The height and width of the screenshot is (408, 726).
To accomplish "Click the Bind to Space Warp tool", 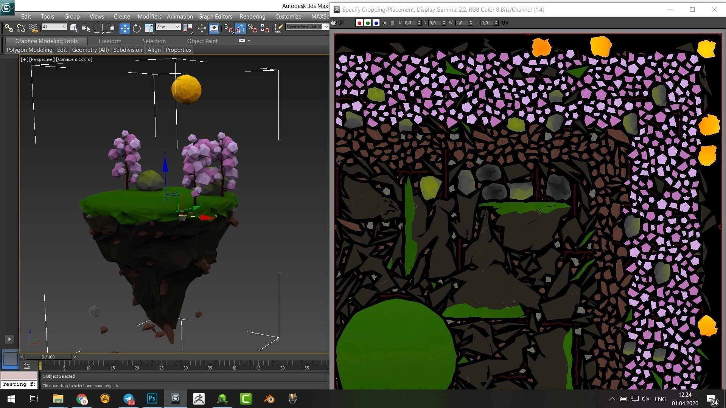I will 33,28.
